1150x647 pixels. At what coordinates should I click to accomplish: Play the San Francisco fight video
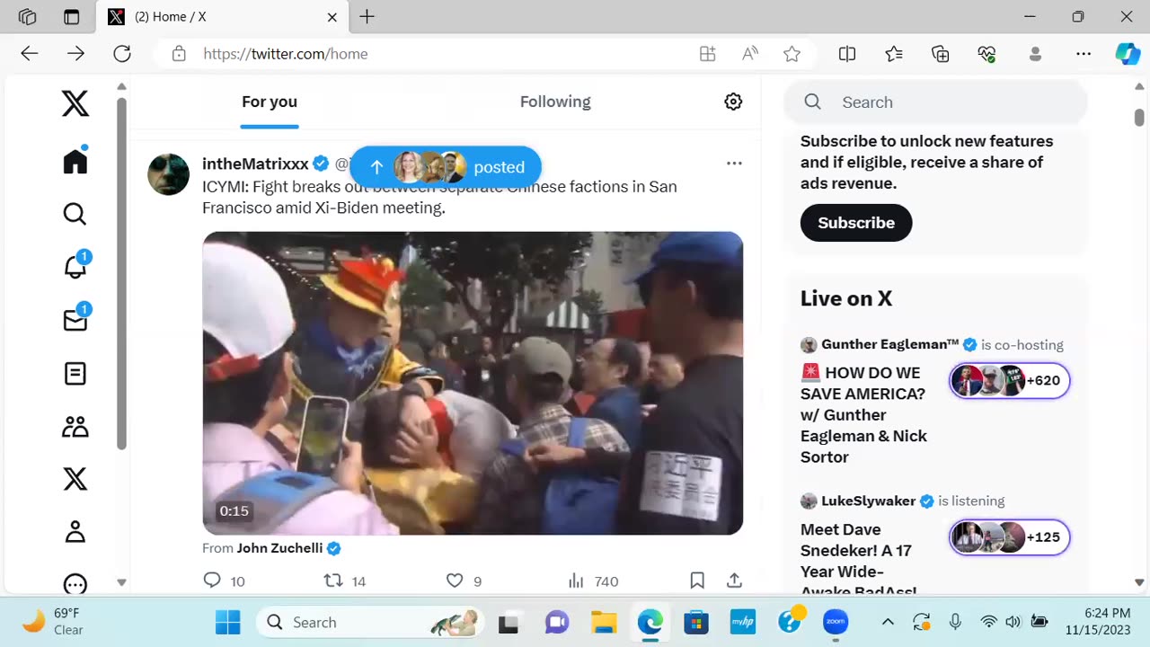click(473, 384)
